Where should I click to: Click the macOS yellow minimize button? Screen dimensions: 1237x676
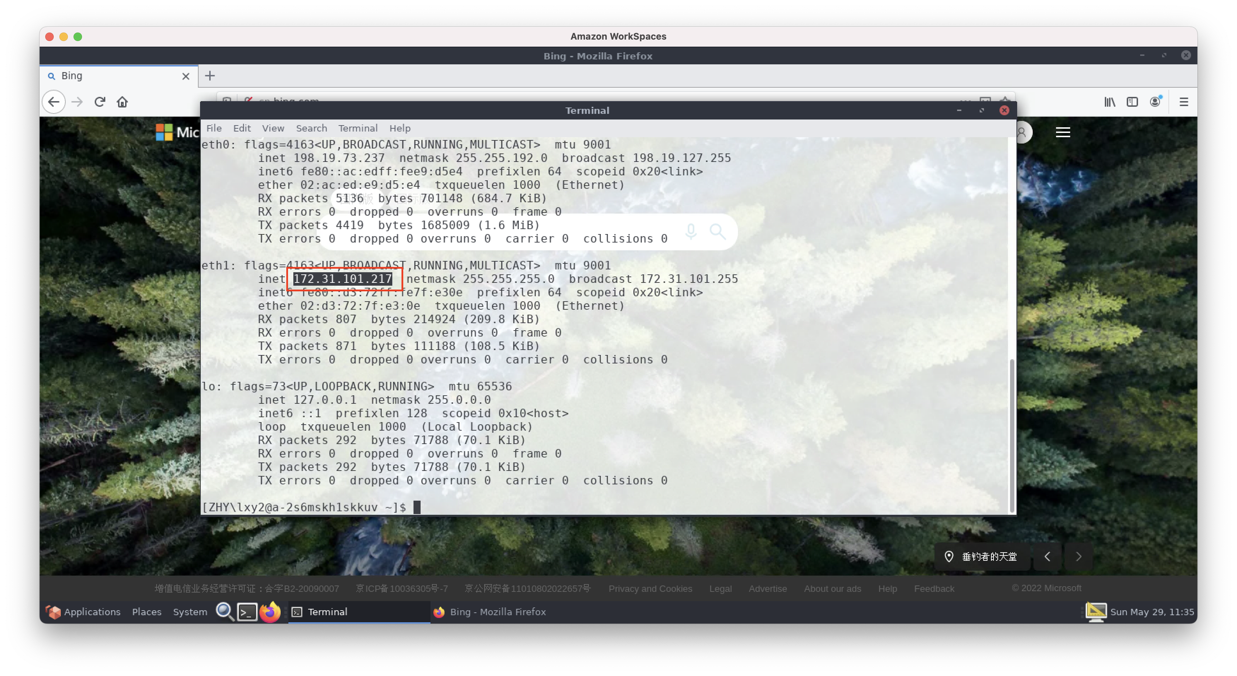pos(63,36)
